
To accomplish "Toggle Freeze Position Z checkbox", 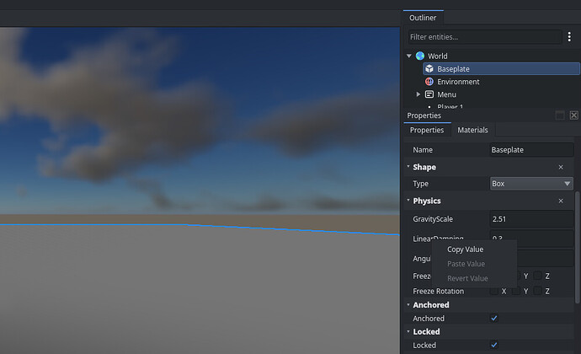I will pyautogui.click(x=538, y=276).
